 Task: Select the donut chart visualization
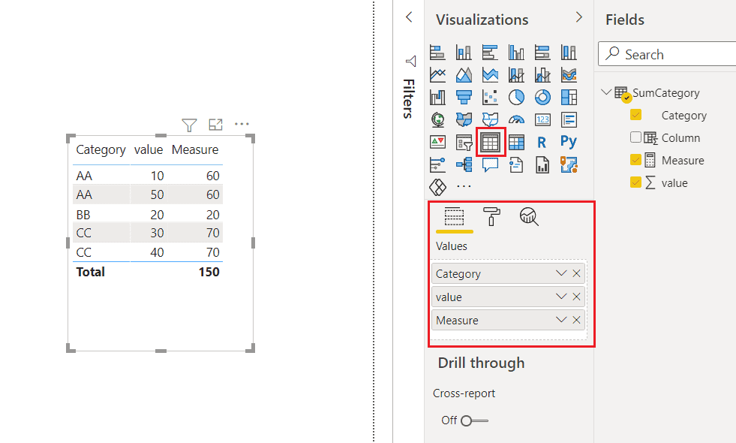tap(542, 96)
